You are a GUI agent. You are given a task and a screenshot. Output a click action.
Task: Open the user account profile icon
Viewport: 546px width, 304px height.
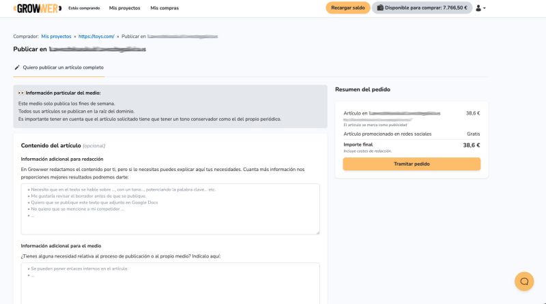478,8
